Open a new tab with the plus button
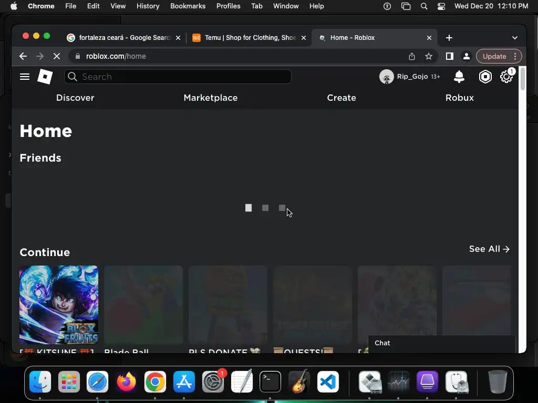 449,38
